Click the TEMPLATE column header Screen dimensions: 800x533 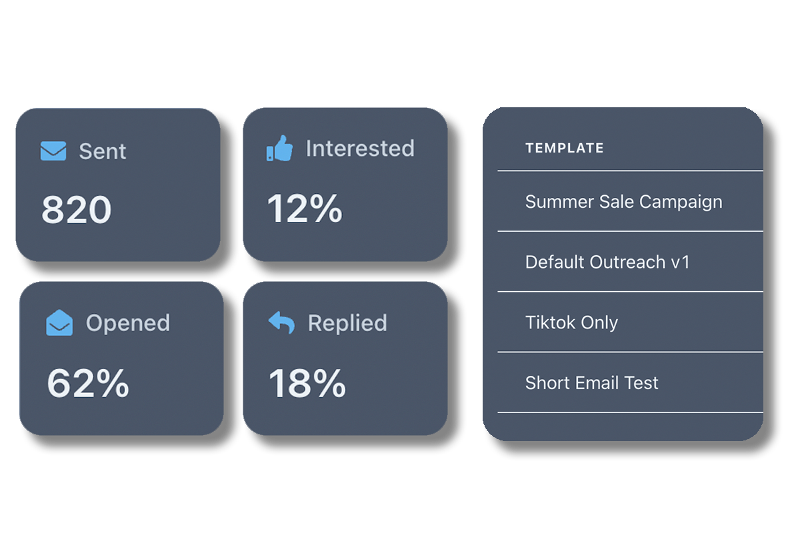[x=564, y=149]
